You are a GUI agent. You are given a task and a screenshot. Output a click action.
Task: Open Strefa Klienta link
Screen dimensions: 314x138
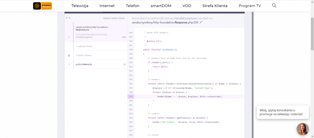[x=215, y=6]
